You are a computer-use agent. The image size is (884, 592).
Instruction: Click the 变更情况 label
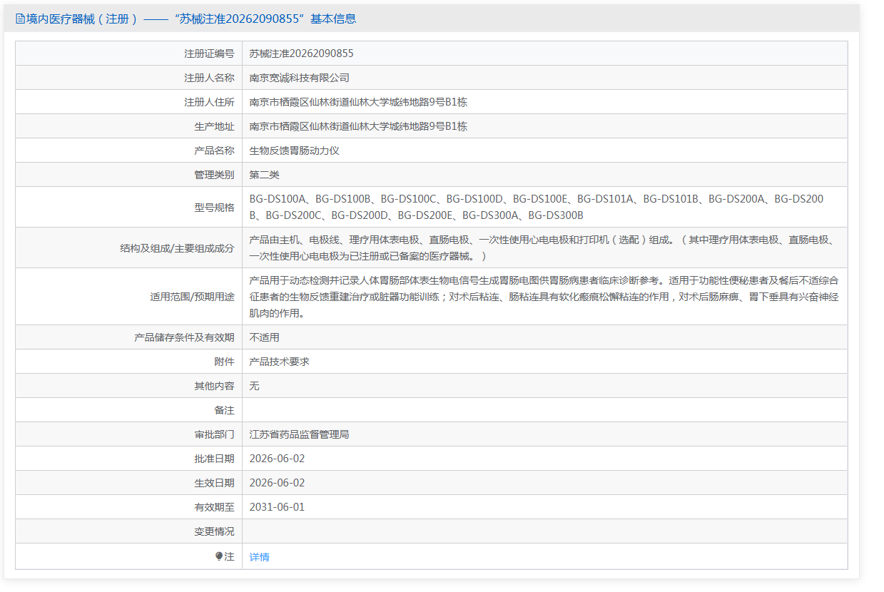[x=214, y=531]
